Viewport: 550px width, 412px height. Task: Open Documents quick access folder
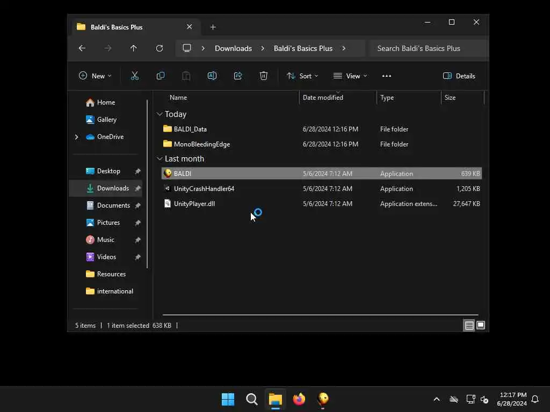pyautogui.click(x=113, y=205)
